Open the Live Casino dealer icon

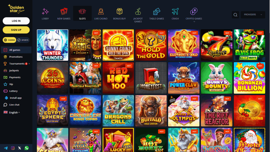coord(101,12)
